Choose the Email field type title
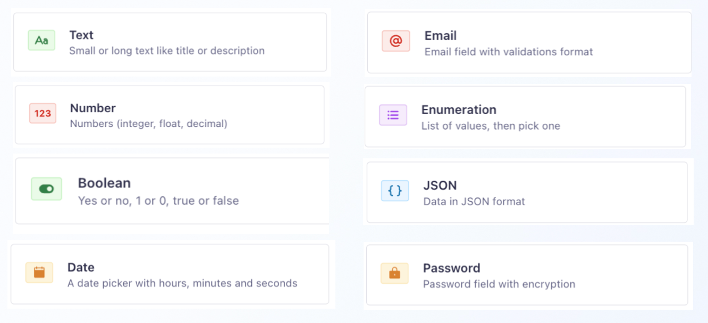 441,36
